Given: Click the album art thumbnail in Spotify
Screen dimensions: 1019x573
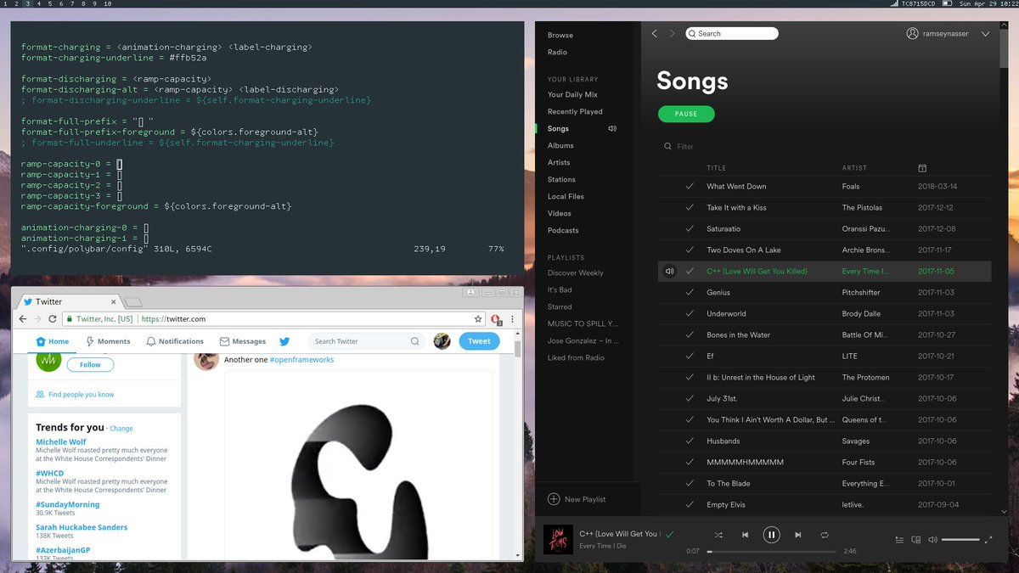Looking at the screenshot, I should (x=559, y=540).
